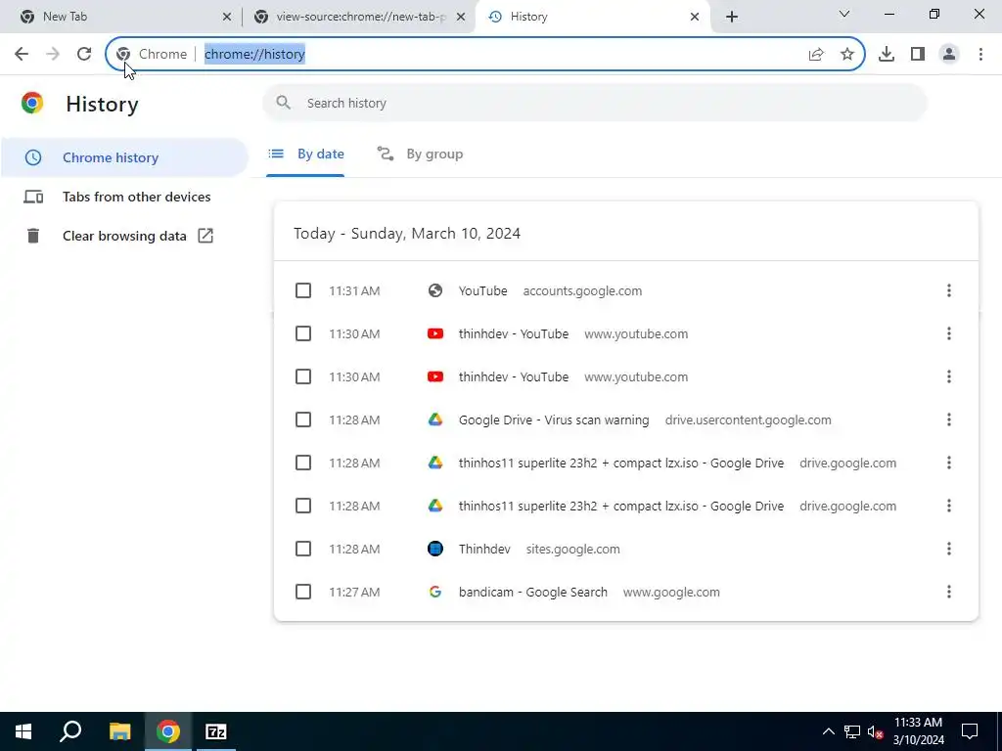Viewport: 1002px width, 751px height.
Task: Click the chrome://history address bar text
Action: [x=254, y=55]
